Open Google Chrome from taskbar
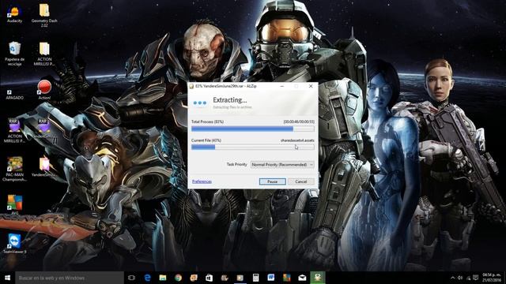506x284 pixels. [178, 278]
